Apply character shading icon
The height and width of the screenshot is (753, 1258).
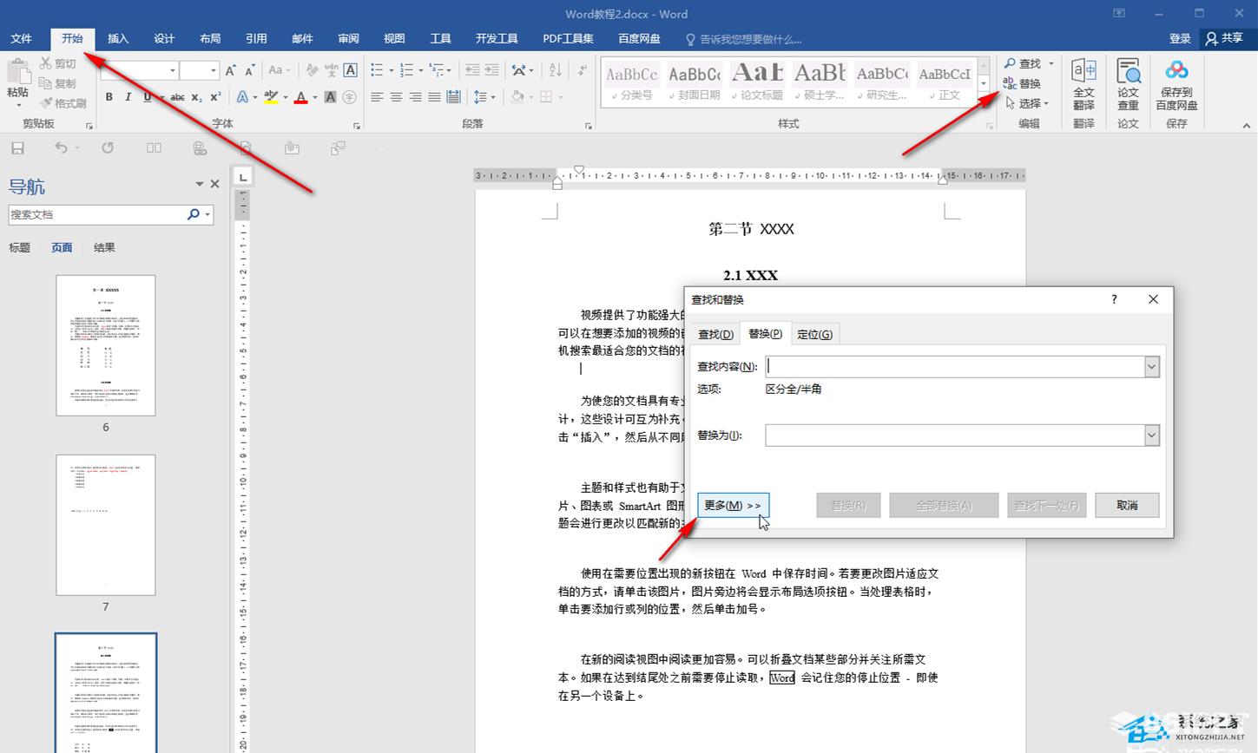(330, 97)
